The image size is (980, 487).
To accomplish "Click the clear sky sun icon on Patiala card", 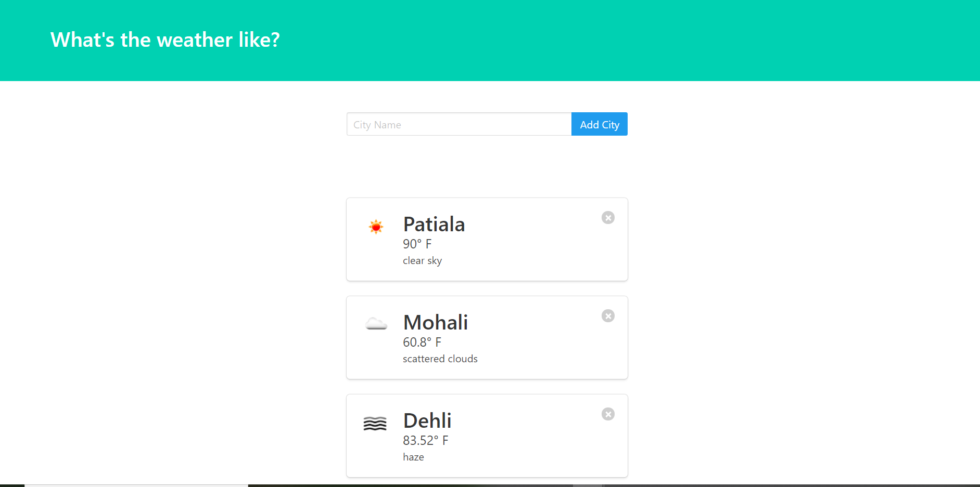I will (376, 226).
